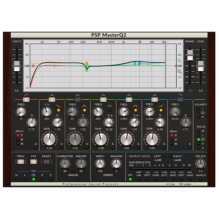Click the AMOUNT knob

tap(81, 164)
